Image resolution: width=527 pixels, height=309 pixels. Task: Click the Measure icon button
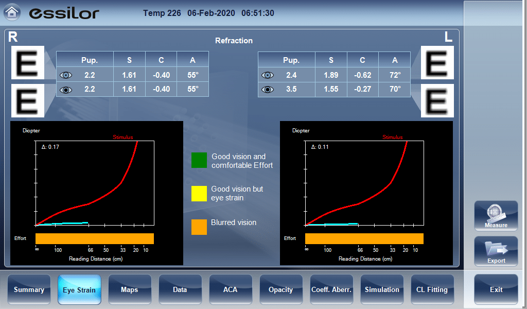coord(496,215)
